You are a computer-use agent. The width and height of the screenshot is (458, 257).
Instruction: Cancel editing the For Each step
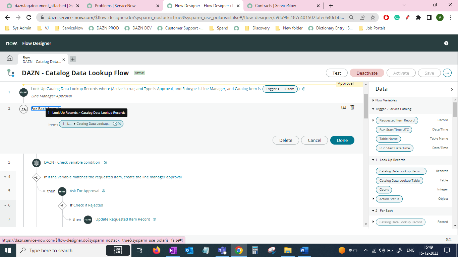click(314, 140)
